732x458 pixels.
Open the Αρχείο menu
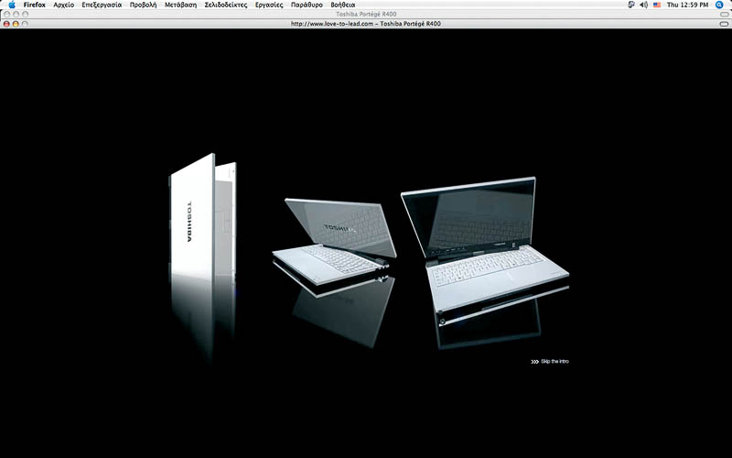[x=63, y=5]
